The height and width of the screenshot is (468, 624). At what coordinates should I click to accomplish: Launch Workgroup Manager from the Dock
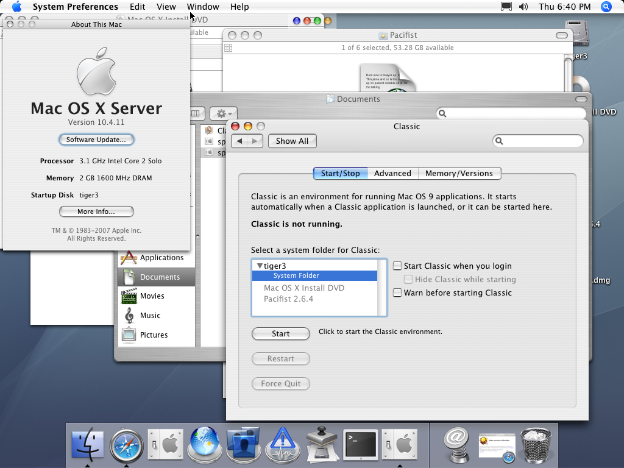(x=244, y=445)
